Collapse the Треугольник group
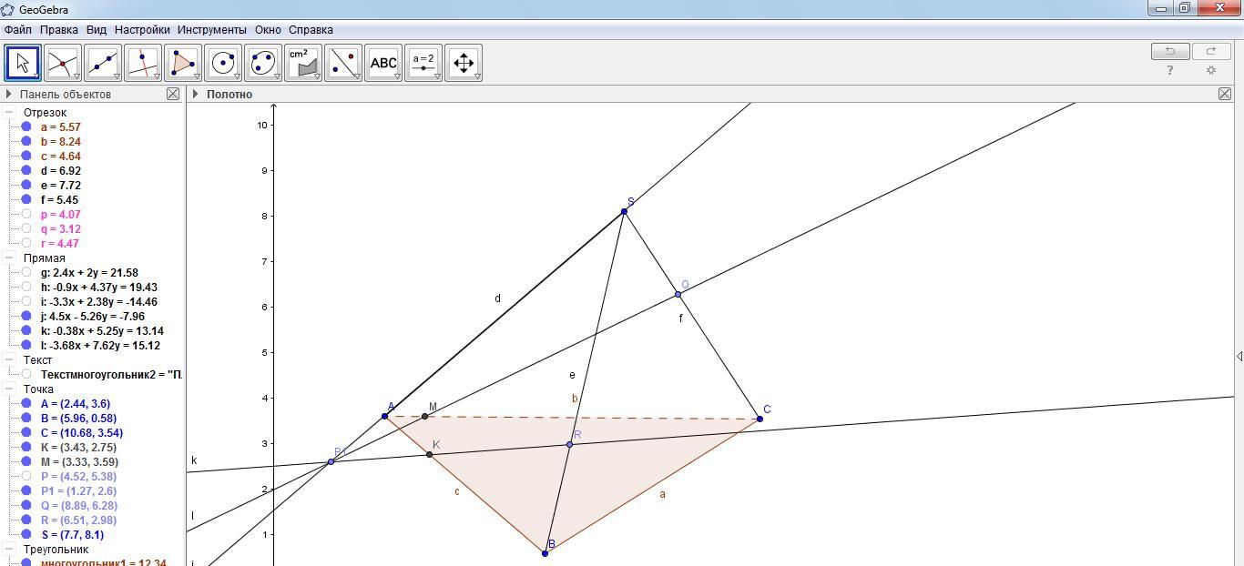 pyautogui.click(x=9, y=550)
